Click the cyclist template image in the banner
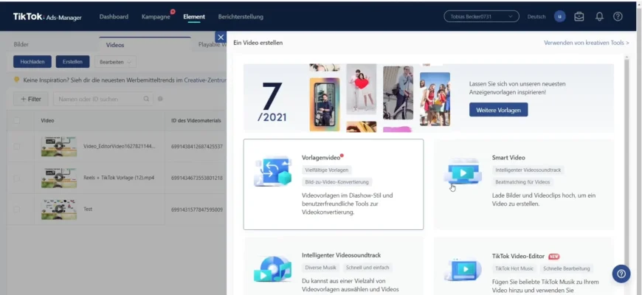Screen dimensions: 642x295 coord(398,93)
